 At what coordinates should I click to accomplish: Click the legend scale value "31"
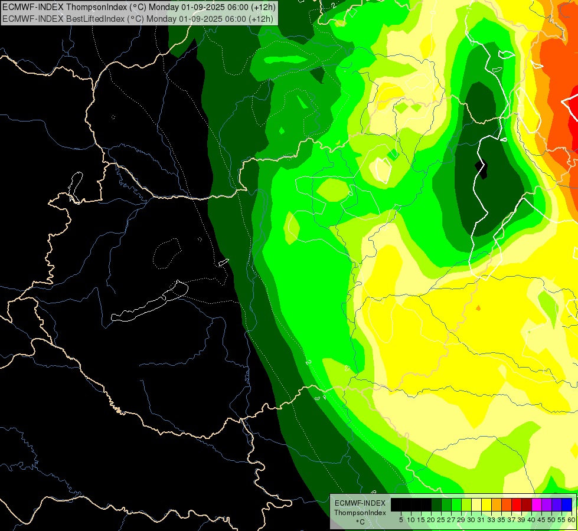pos(481,520)
